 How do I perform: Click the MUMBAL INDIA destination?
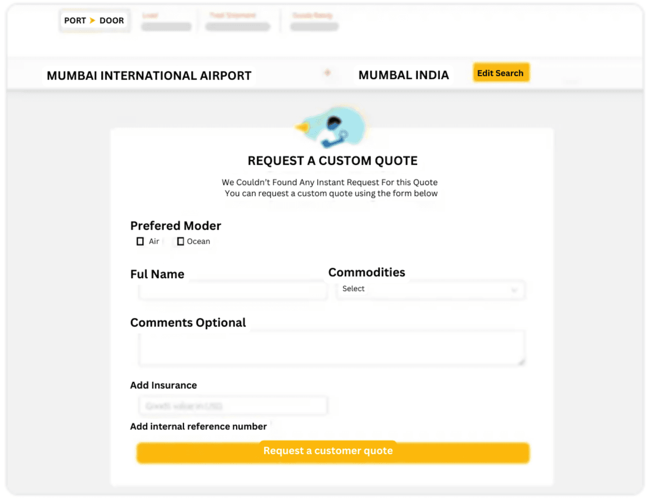404,75
